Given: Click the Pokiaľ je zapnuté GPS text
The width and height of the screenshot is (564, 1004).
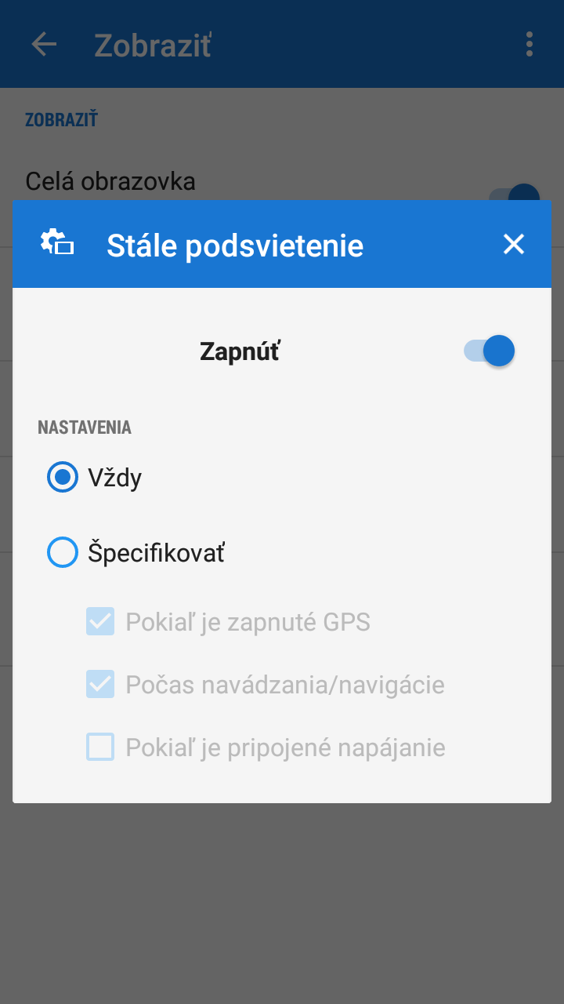Looking at the screenshot, I should pos(248,623).
